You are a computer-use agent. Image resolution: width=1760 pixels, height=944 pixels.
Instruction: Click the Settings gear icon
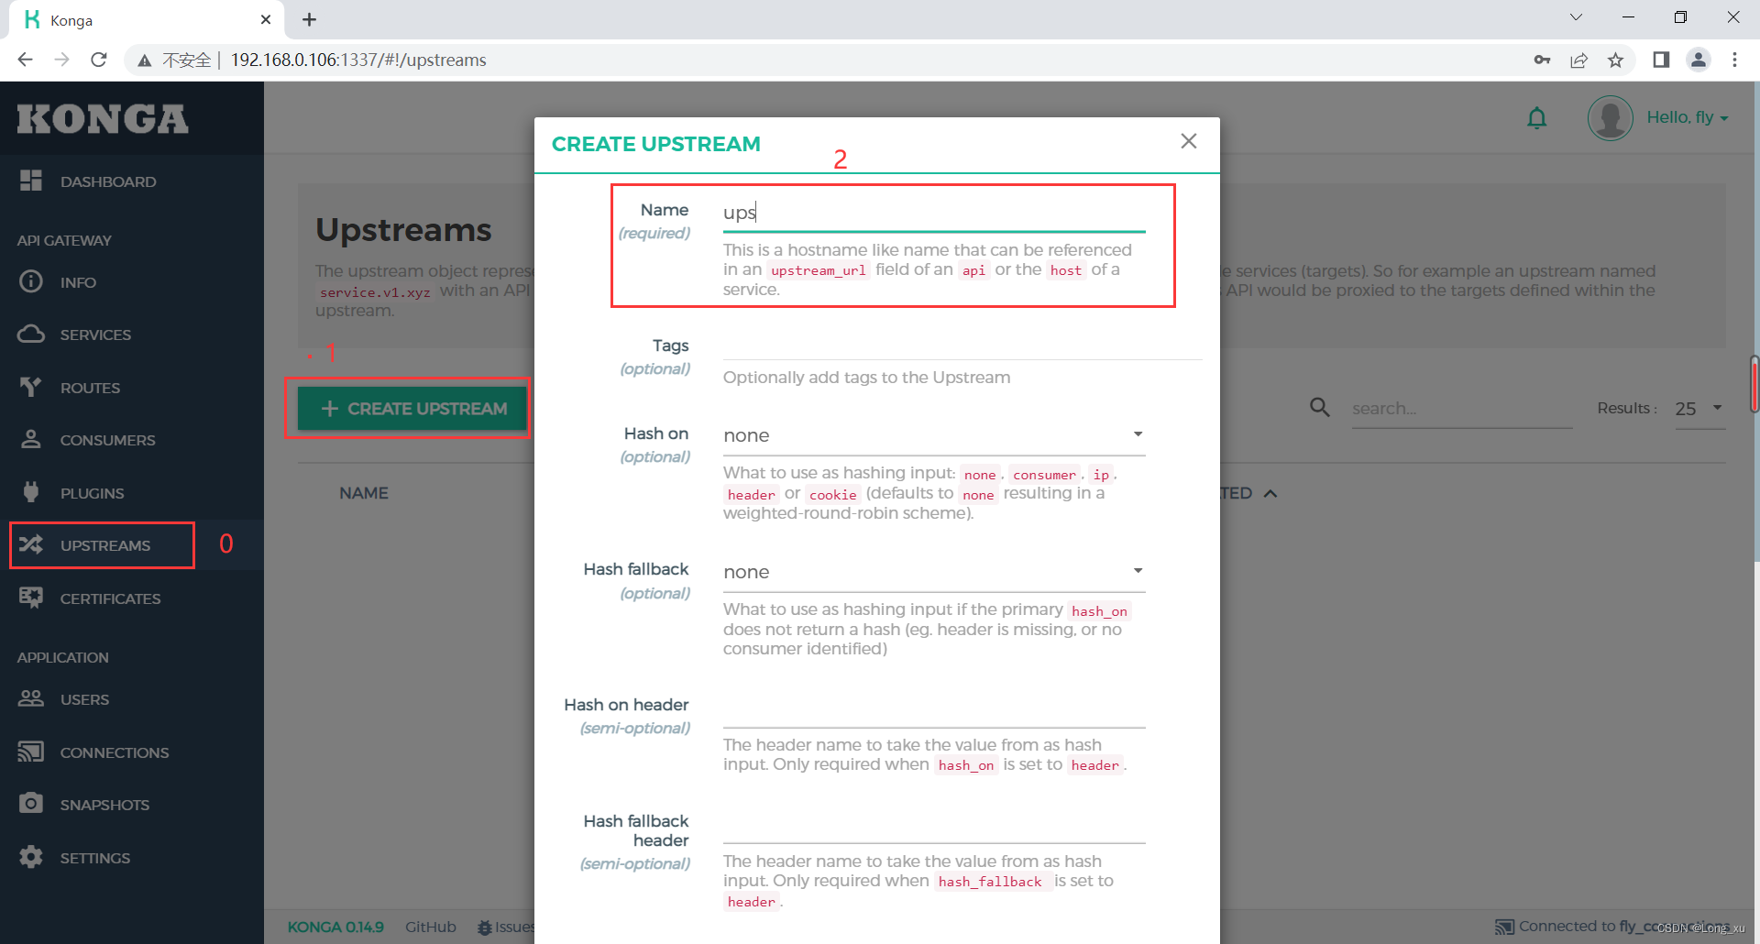coord(31,857)
